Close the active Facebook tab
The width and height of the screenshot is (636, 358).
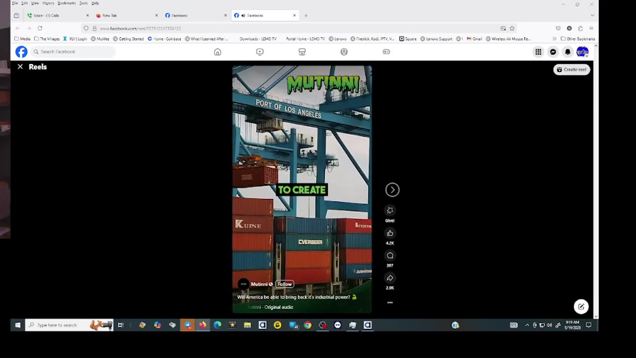tap(294, 15)
